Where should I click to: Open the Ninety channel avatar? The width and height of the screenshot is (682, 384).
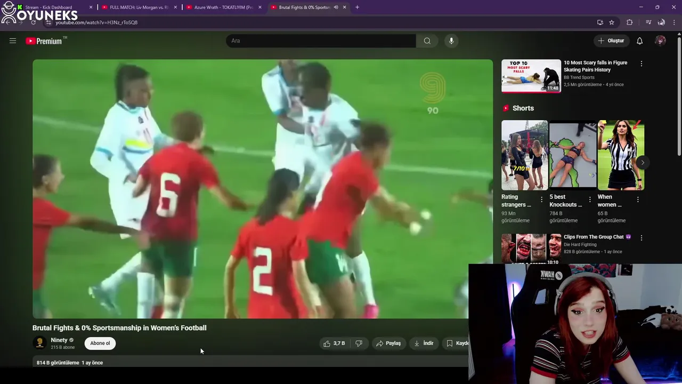point(39,343)
